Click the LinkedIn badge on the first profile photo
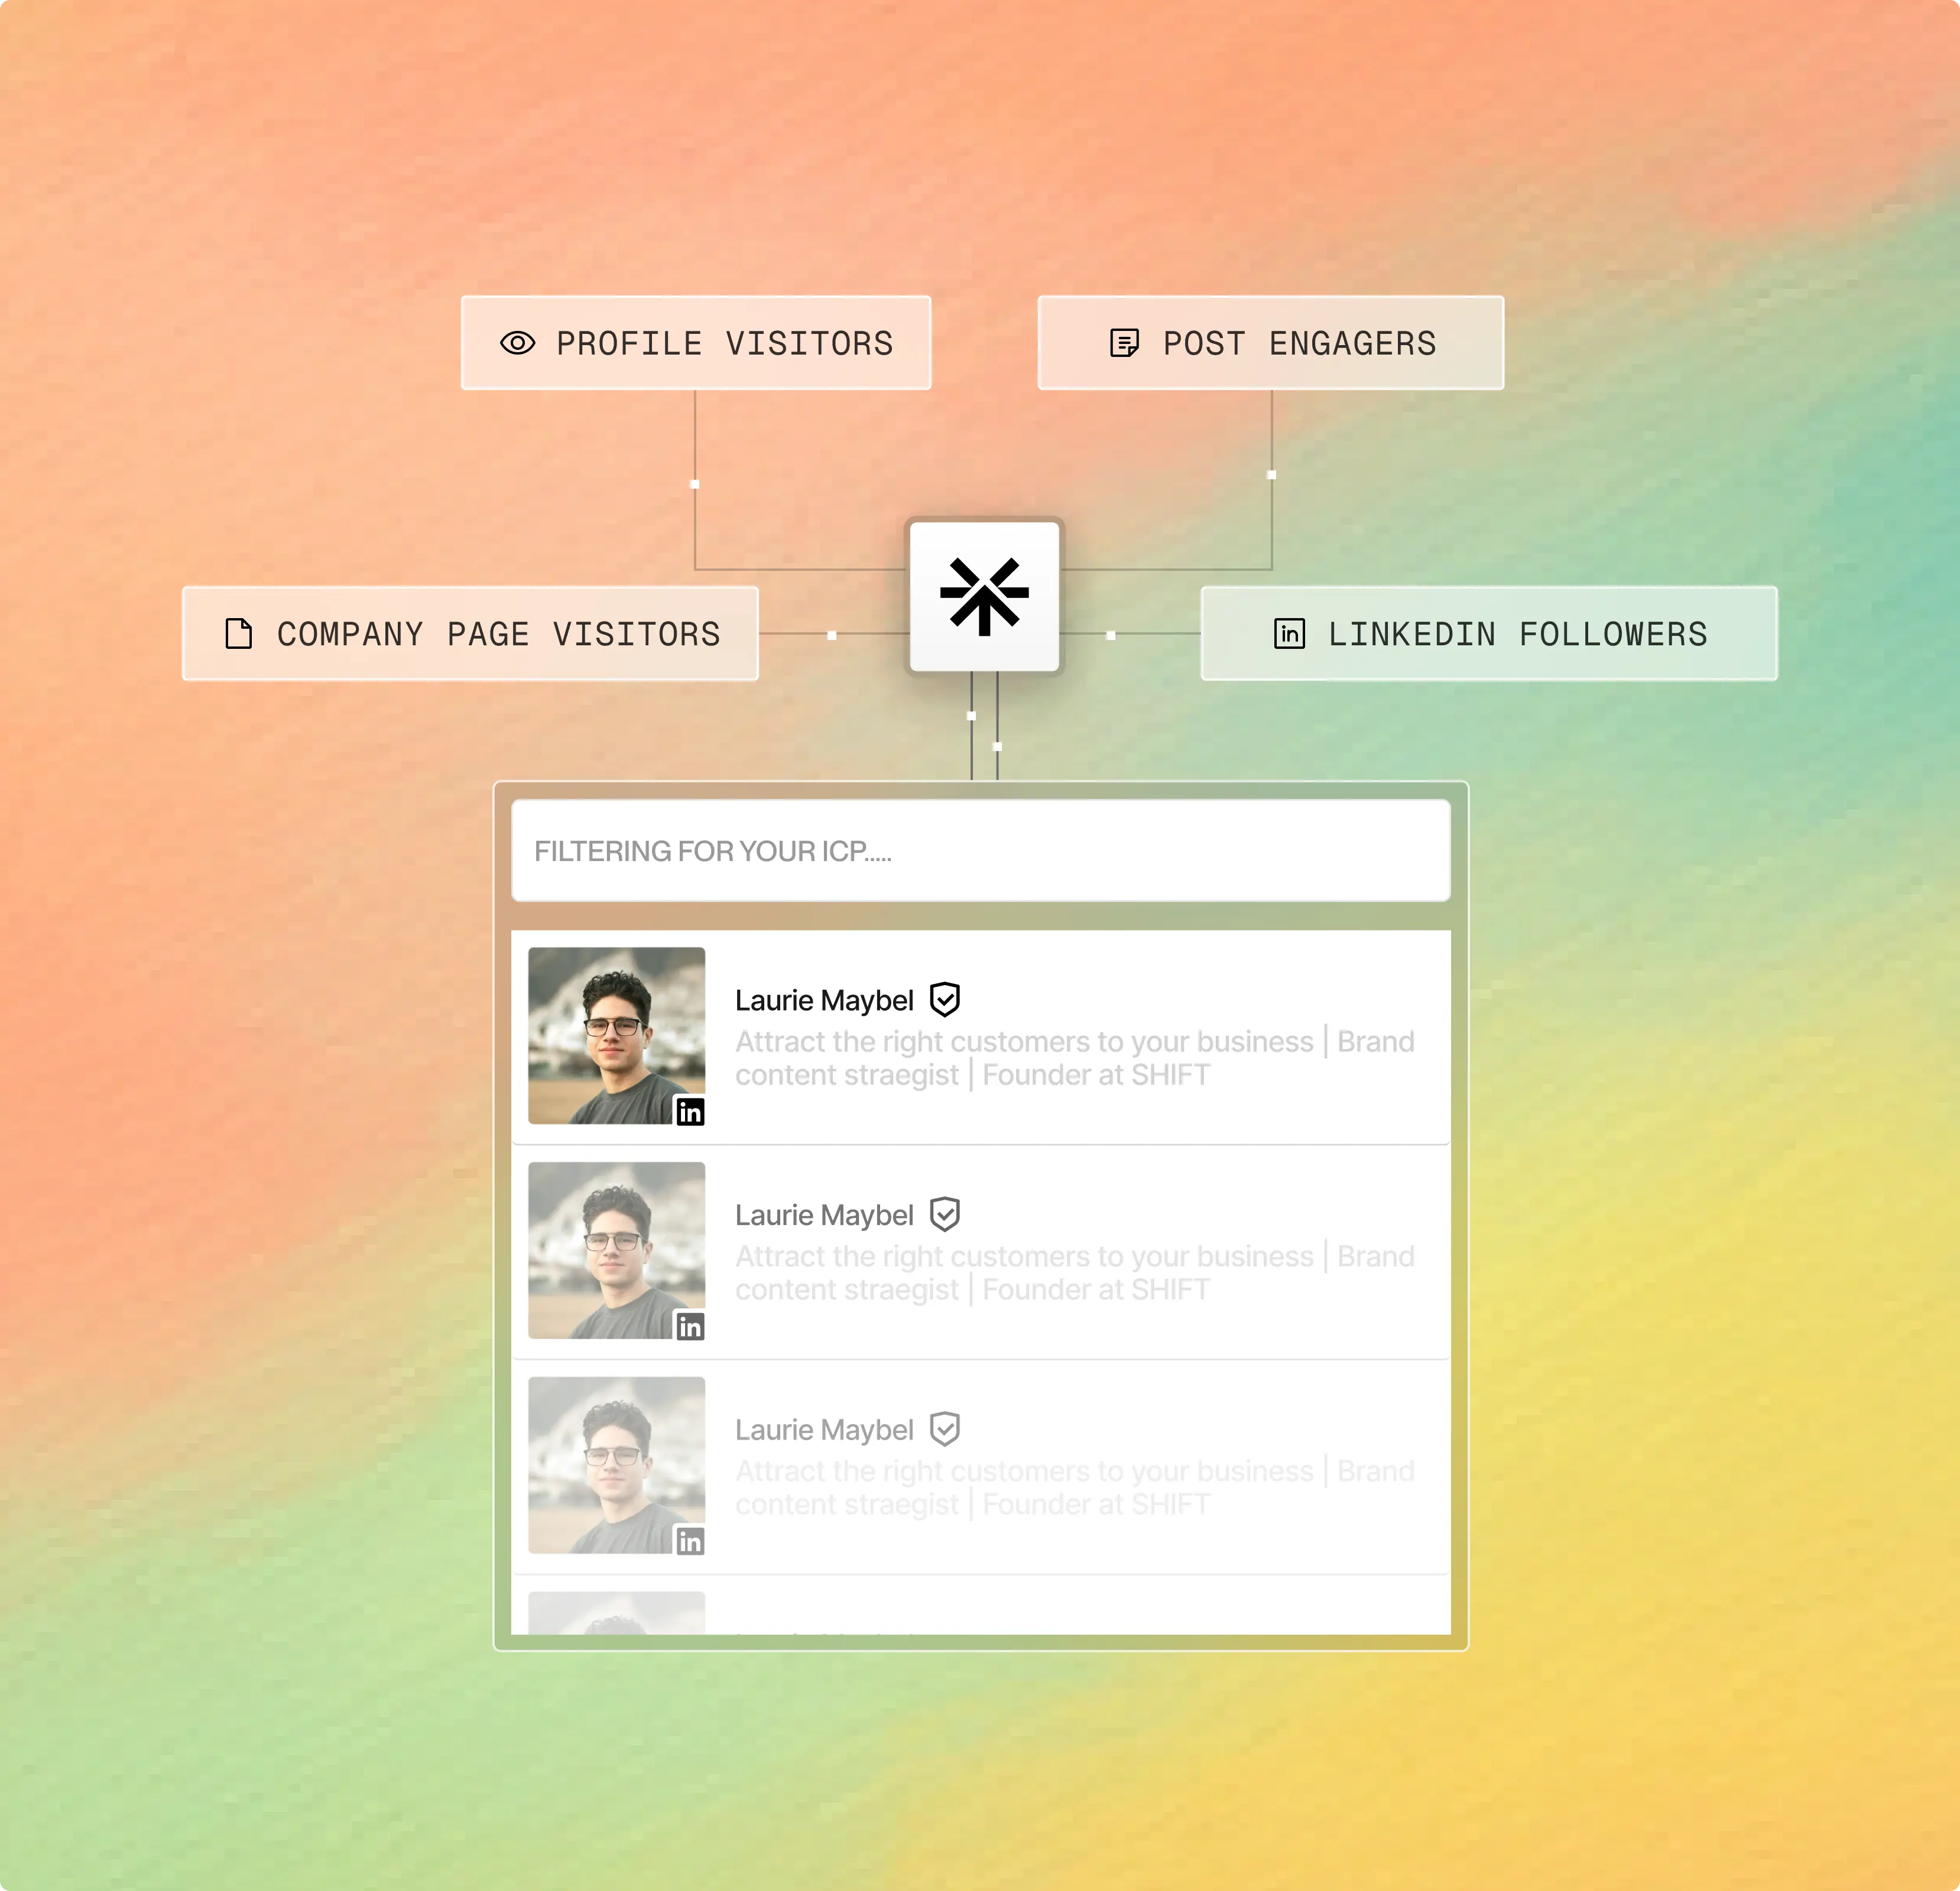This screenshot has width=1960, height=1891. point(689,1111)
